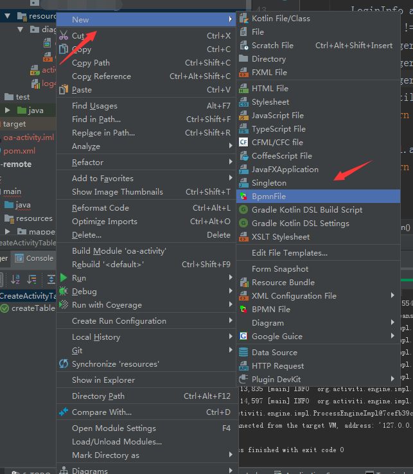Collapse the resources folder tree arrow
Viewport: 413px width, 474px height.
pyautogui.click(x=8, y=15)
